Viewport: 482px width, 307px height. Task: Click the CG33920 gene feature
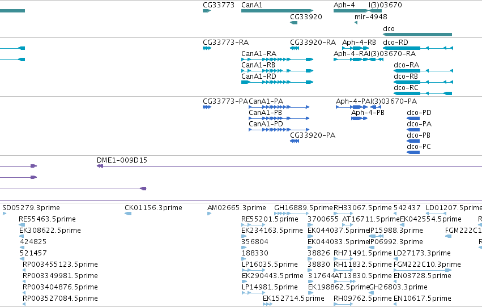[293, 23]
